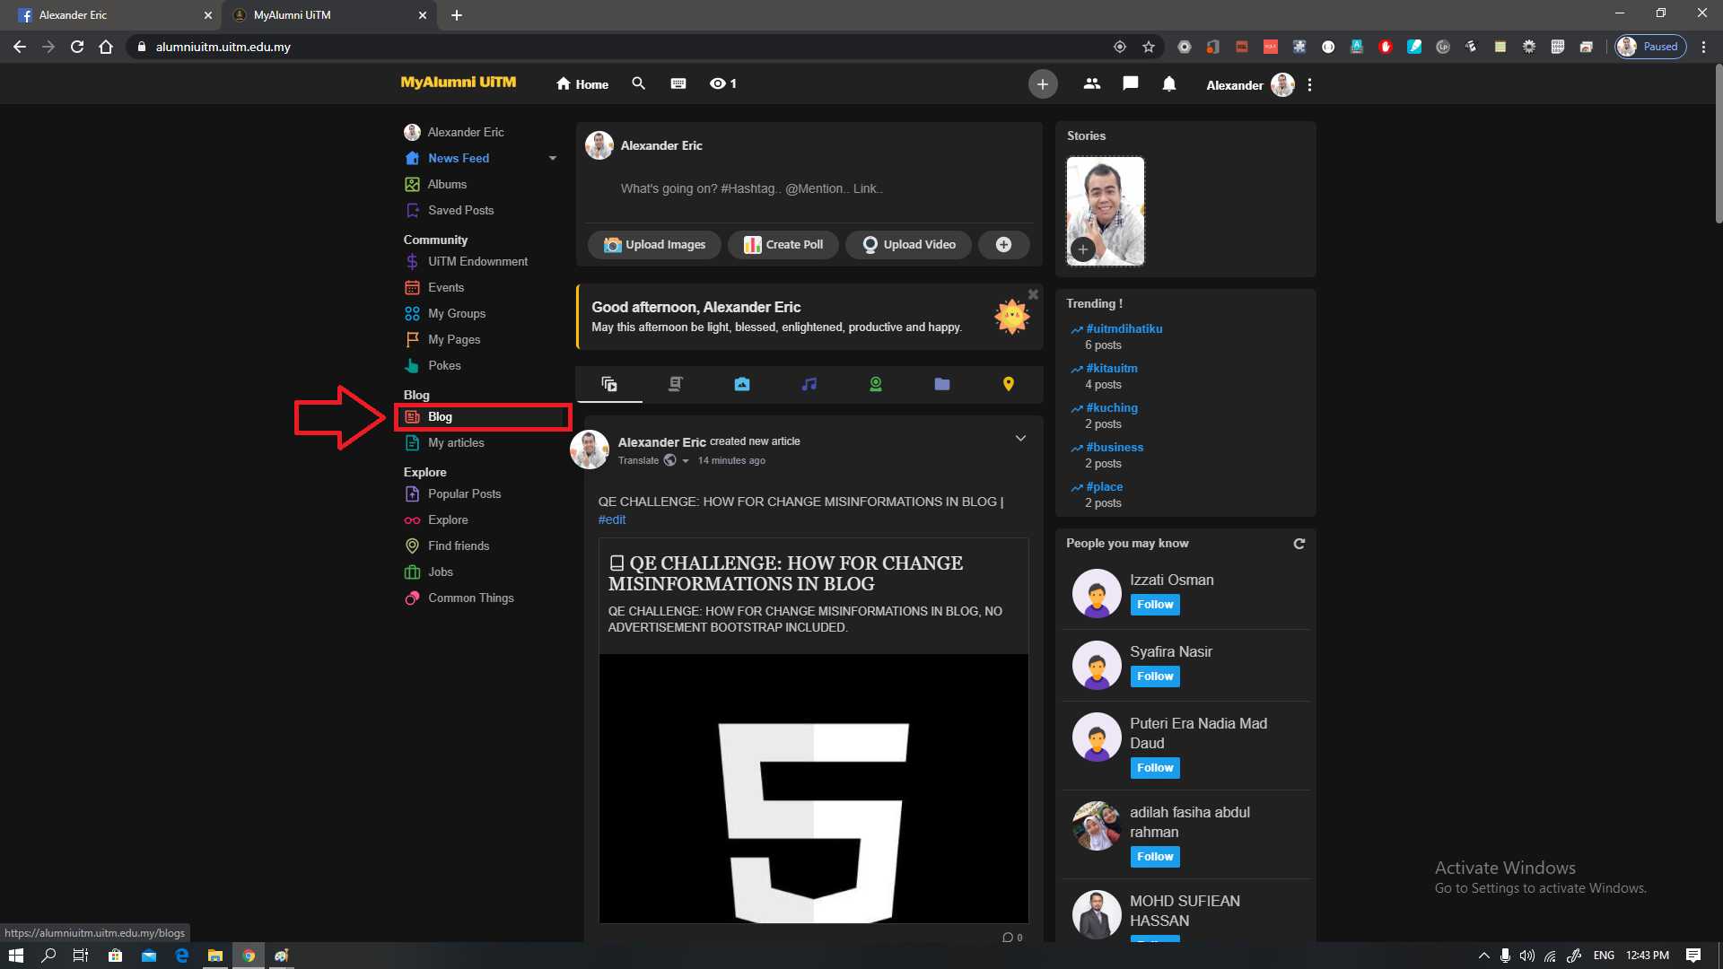1723x969 pixels.
Task: Refresh People you may know list
Action: tap(1299, 544)
